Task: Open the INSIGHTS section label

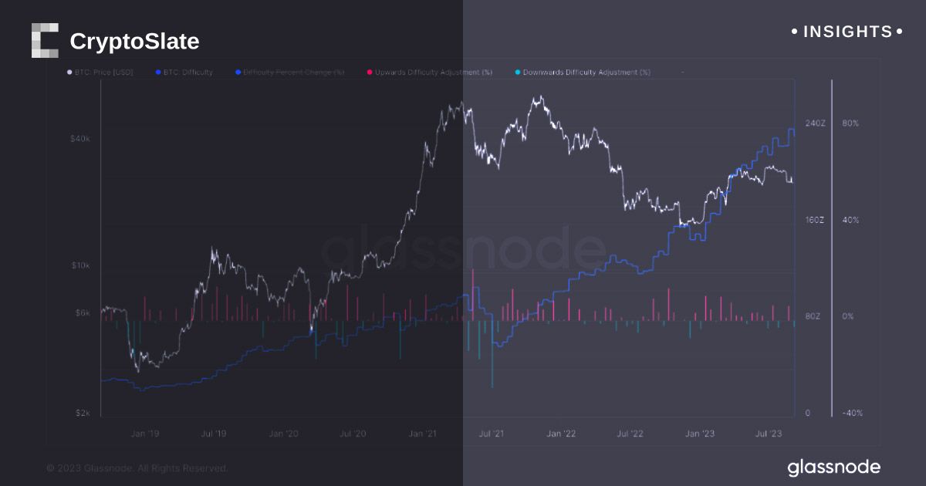Action: point(847,32)
